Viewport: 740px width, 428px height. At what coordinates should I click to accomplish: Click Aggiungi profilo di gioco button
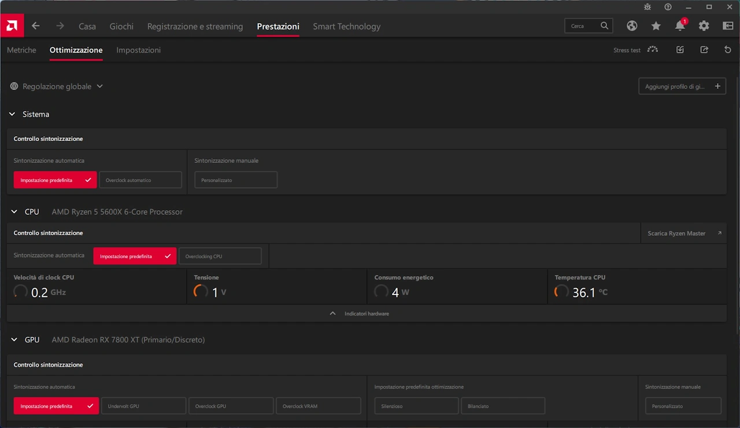pos(682,86)
